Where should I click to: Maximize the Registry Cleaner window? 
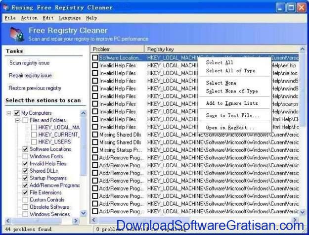291,8
